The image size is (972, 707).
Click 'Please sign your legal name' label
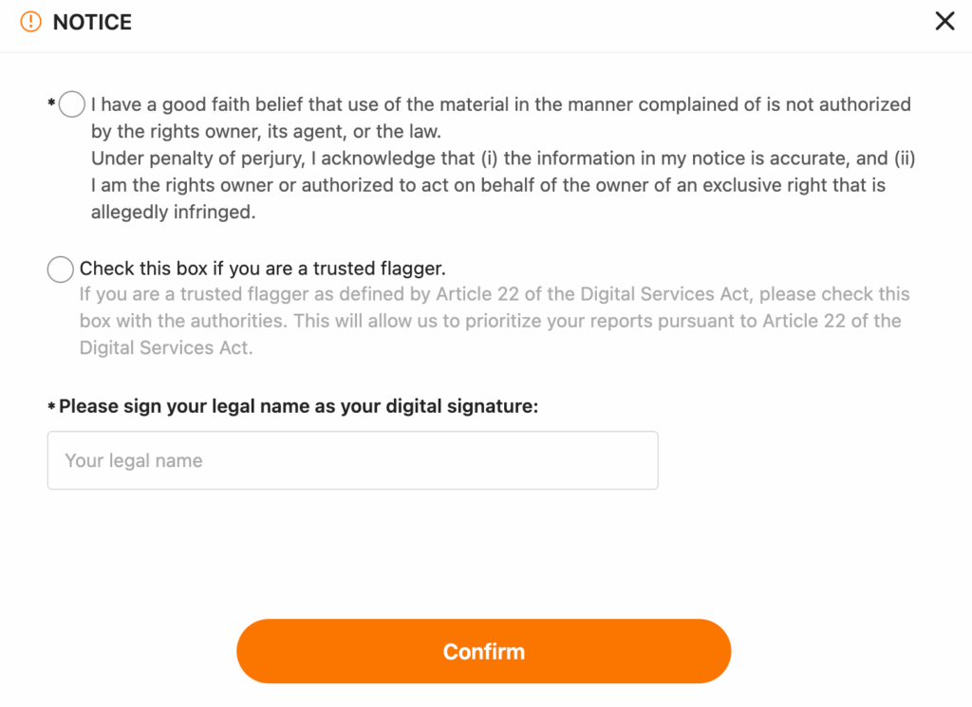(299, 406)
